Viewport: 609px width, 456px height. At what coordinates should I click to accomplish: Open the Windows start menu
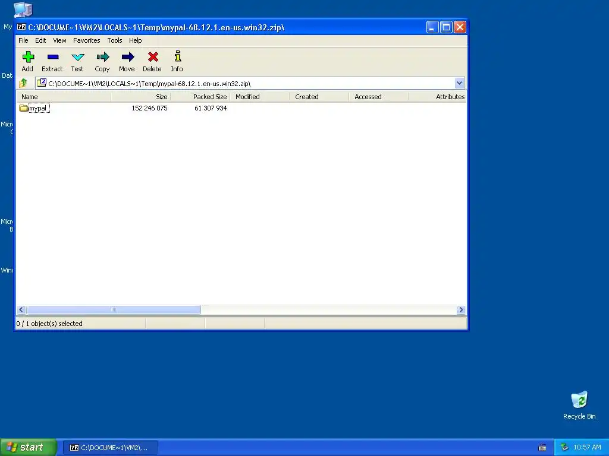28,447
